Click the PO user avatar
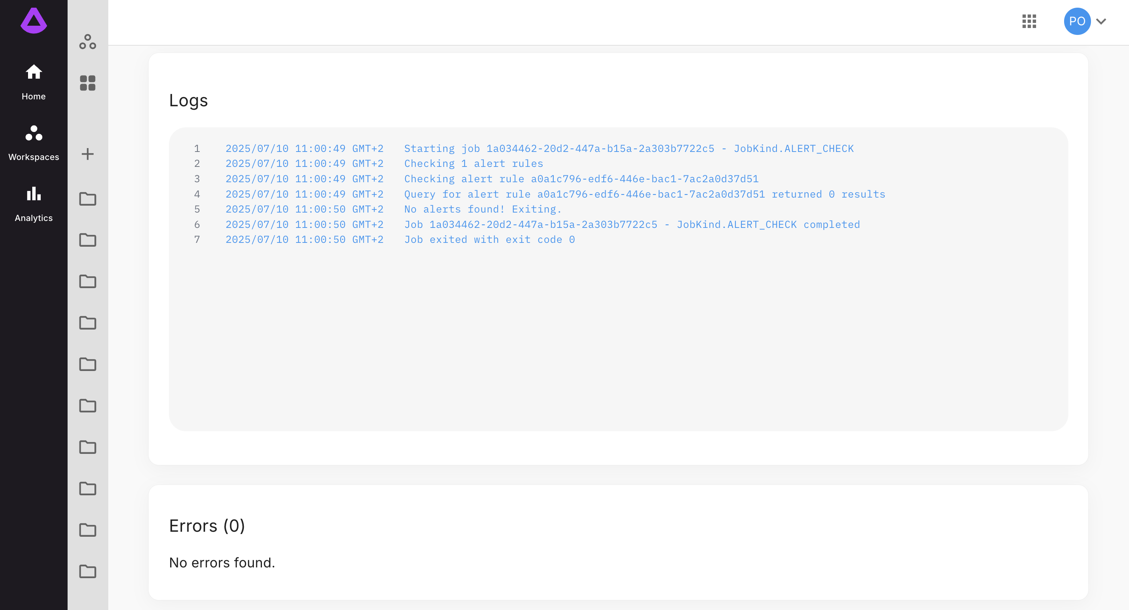The image size is (1129, 610). click(1077, 21)
